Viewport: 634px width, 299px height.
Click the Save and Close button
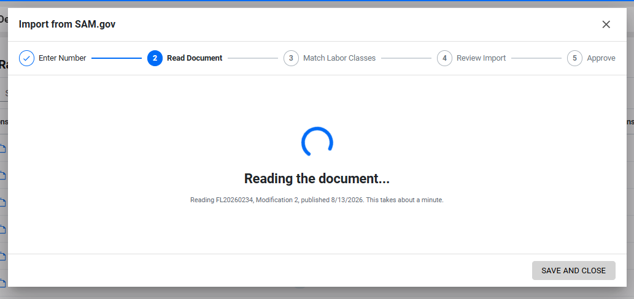[573, 270]
